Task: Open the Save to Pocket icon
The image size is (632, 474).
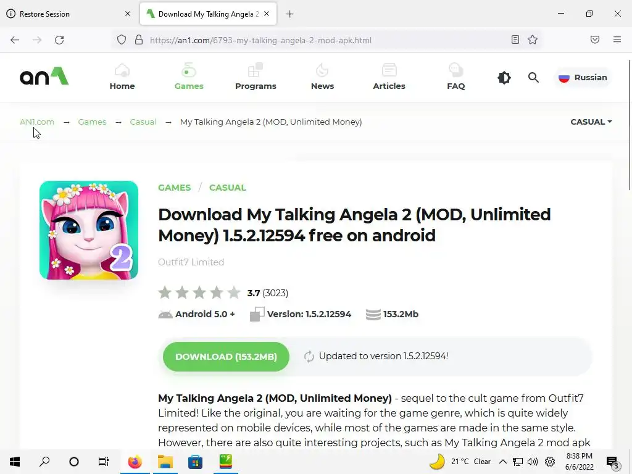Action: (x=595, y=39)
